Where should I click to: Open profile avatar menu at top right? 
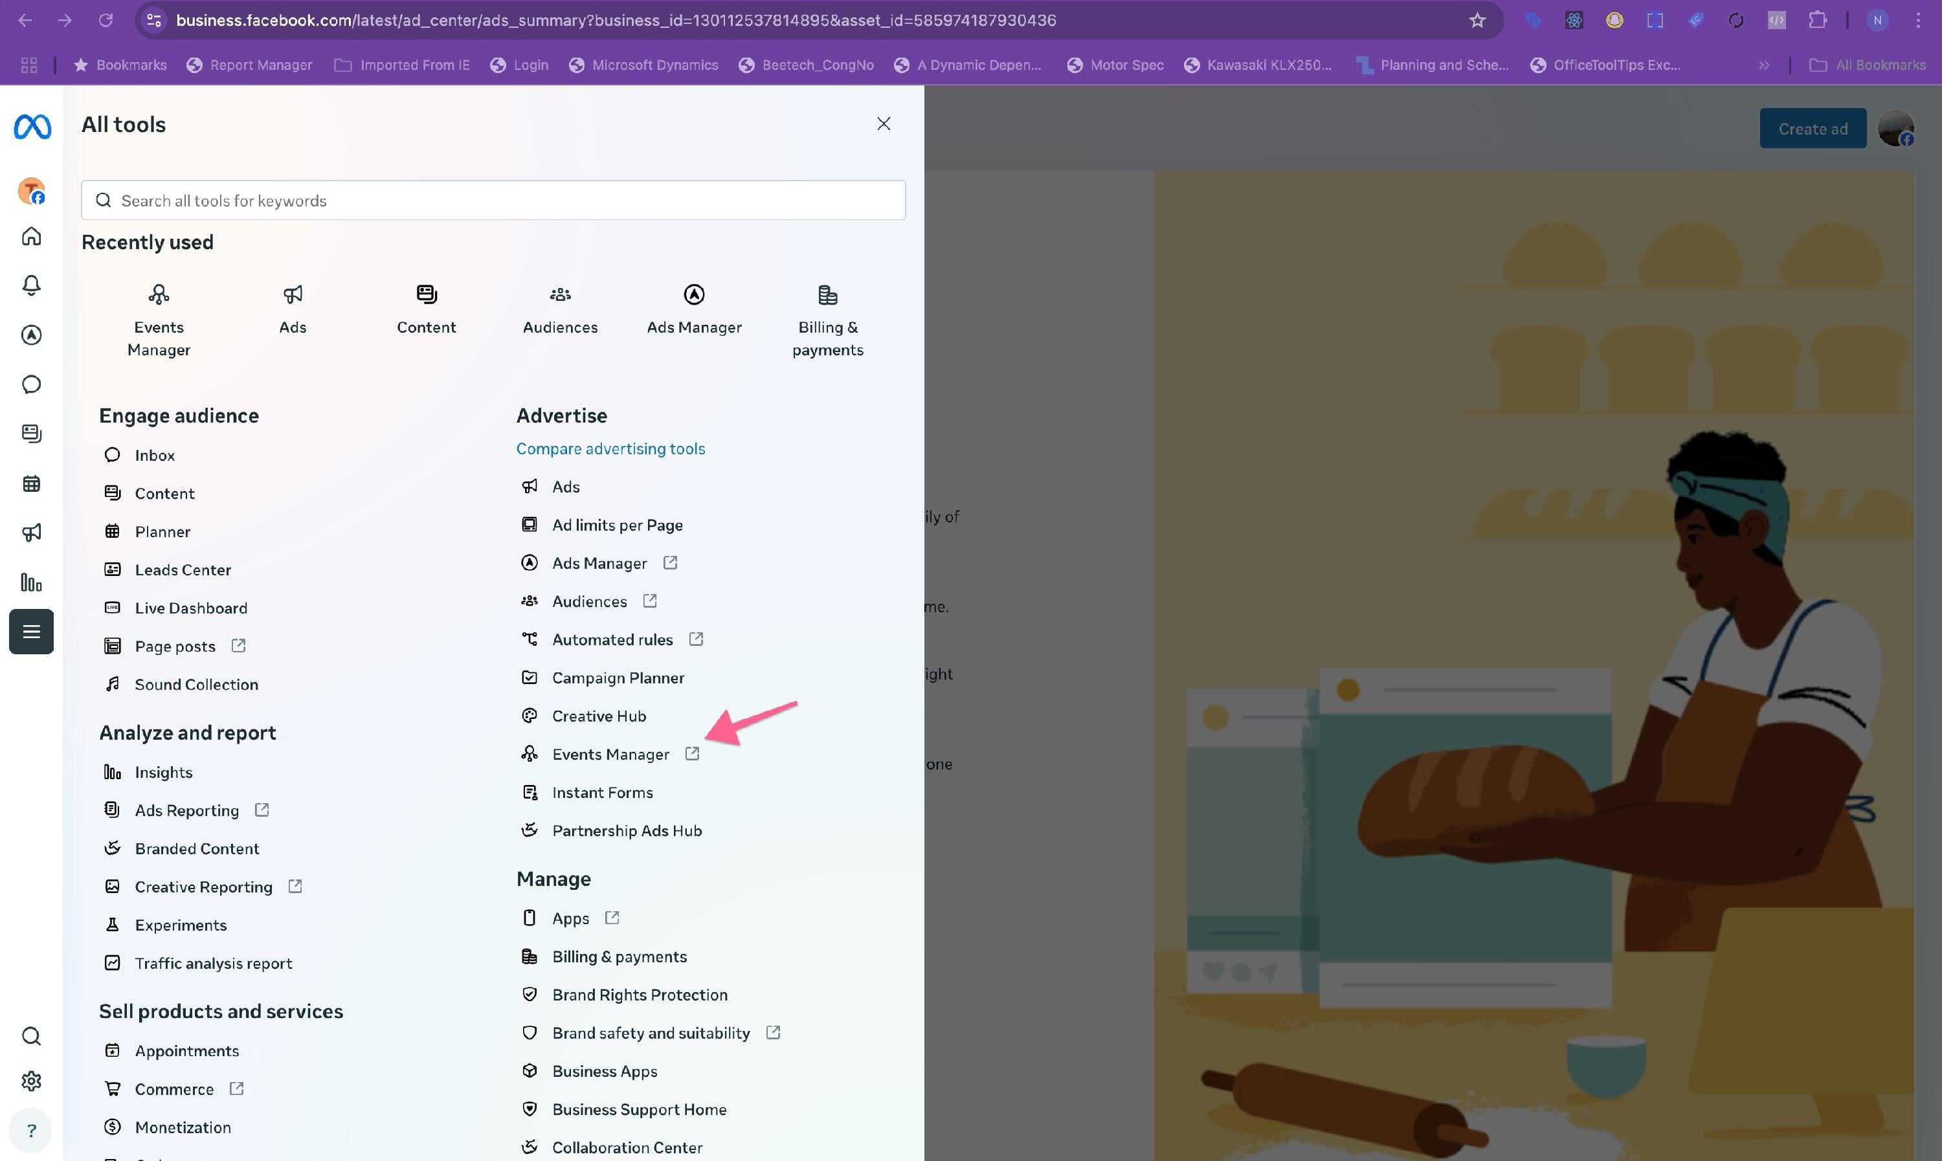[x=1896, y=128]
